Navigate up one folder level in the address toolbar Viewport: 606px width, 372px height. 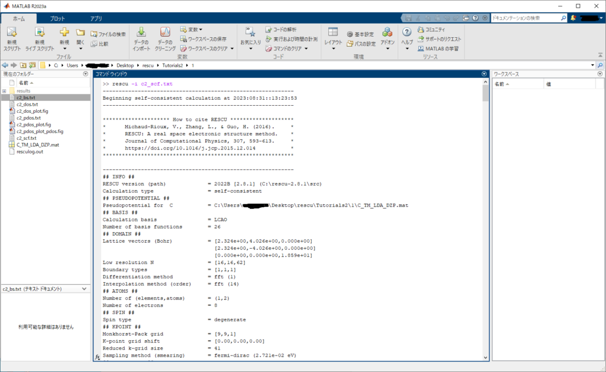[x=23, y=65]
